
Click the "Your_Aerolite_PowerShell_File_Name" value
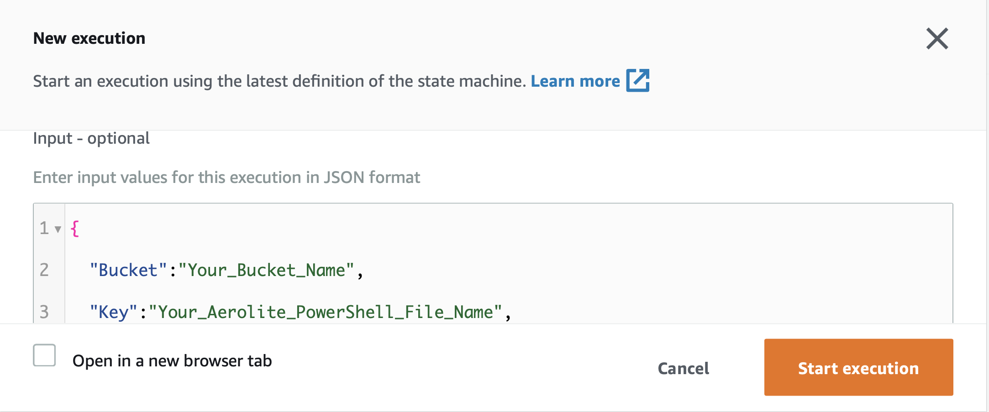coord(326,312)
